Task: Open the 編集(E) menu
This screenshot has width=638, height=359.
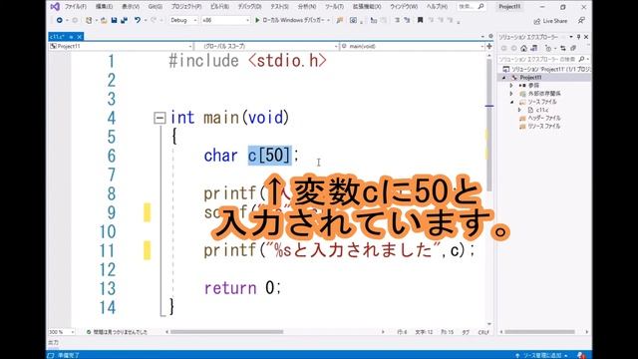Action: coord(104,7)
